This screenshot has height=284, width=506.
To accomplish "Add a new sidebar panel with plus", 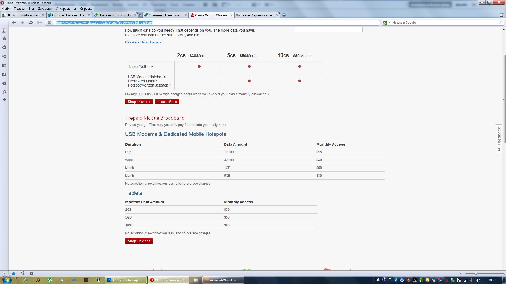I will tap(4, 100).
